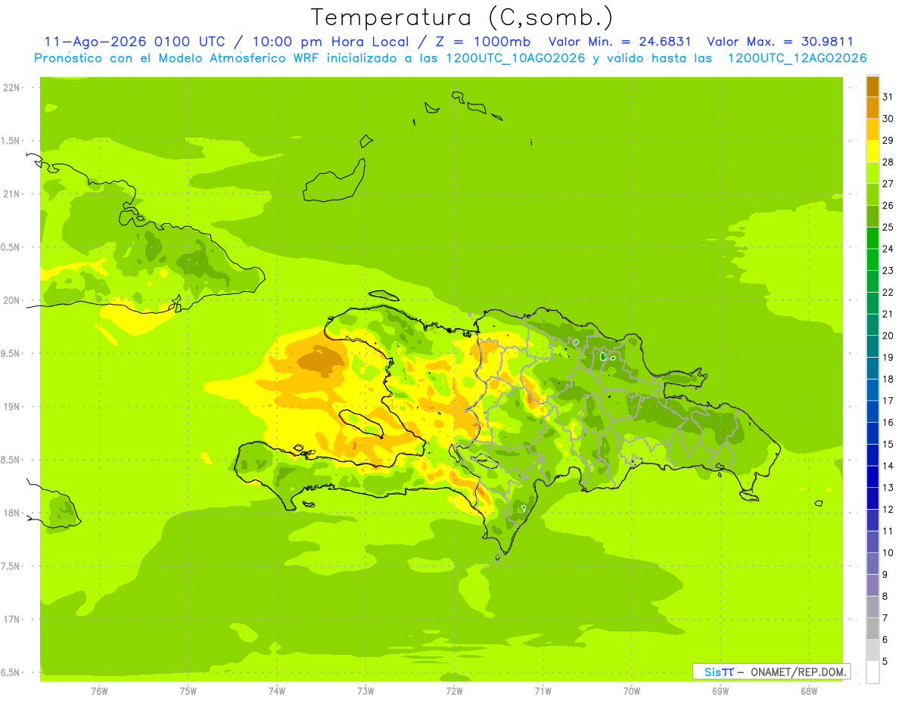This screenshot has width=908, height=701.
Task: Click color bar segment between 26 and 27
Action: point(872,194)
